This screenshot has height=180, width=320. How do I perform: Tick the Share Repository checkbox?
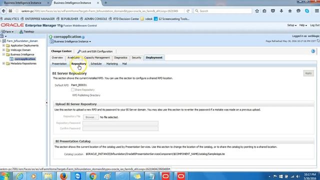point(72,89)
